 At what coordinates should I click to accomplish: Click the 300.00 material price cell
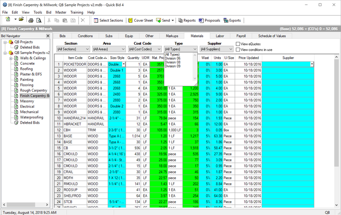point(159,88)
